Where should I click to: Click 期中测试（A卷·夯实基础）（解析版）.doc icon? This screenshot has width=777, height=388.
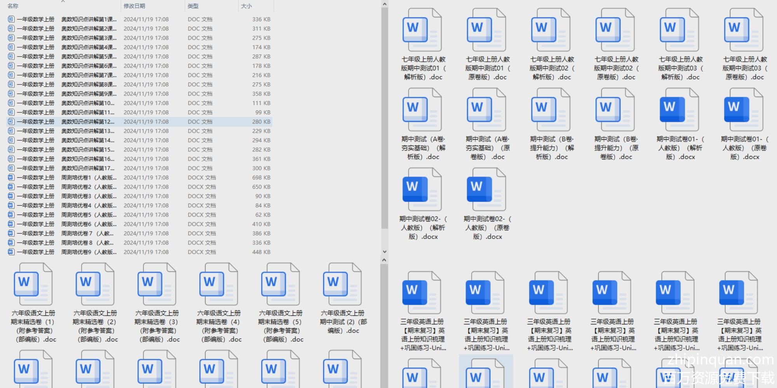(x=422, y=110)
